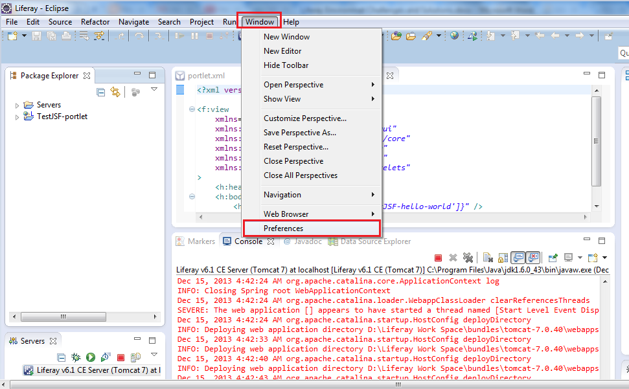Save the current editor file
Viewport: 629px width, 389px height.
(36, 36)
